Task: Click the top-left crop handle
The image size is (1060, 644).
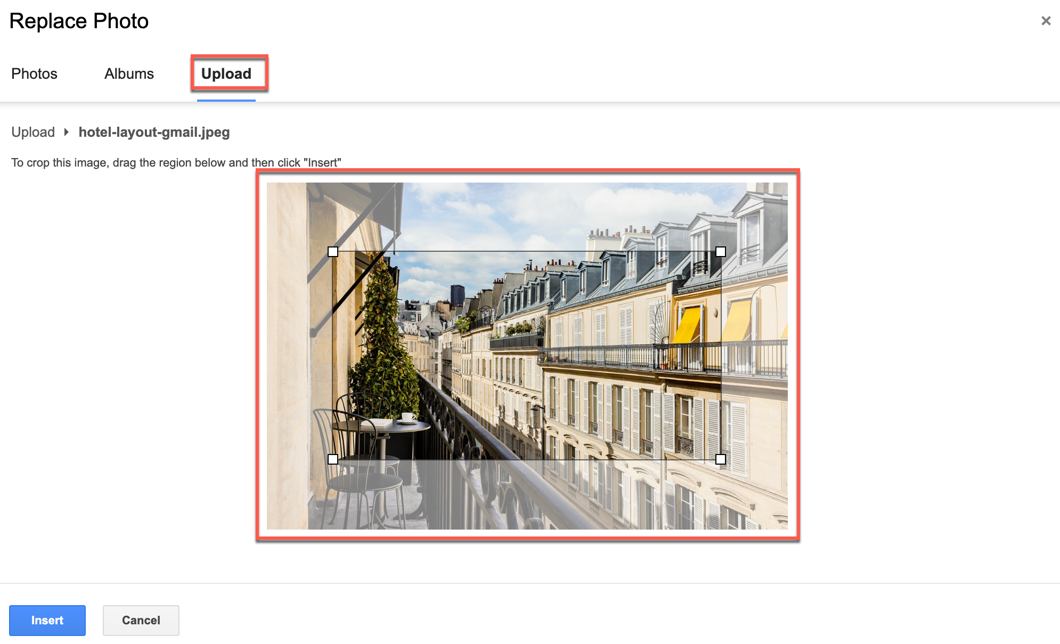Action: click(333, 252)
